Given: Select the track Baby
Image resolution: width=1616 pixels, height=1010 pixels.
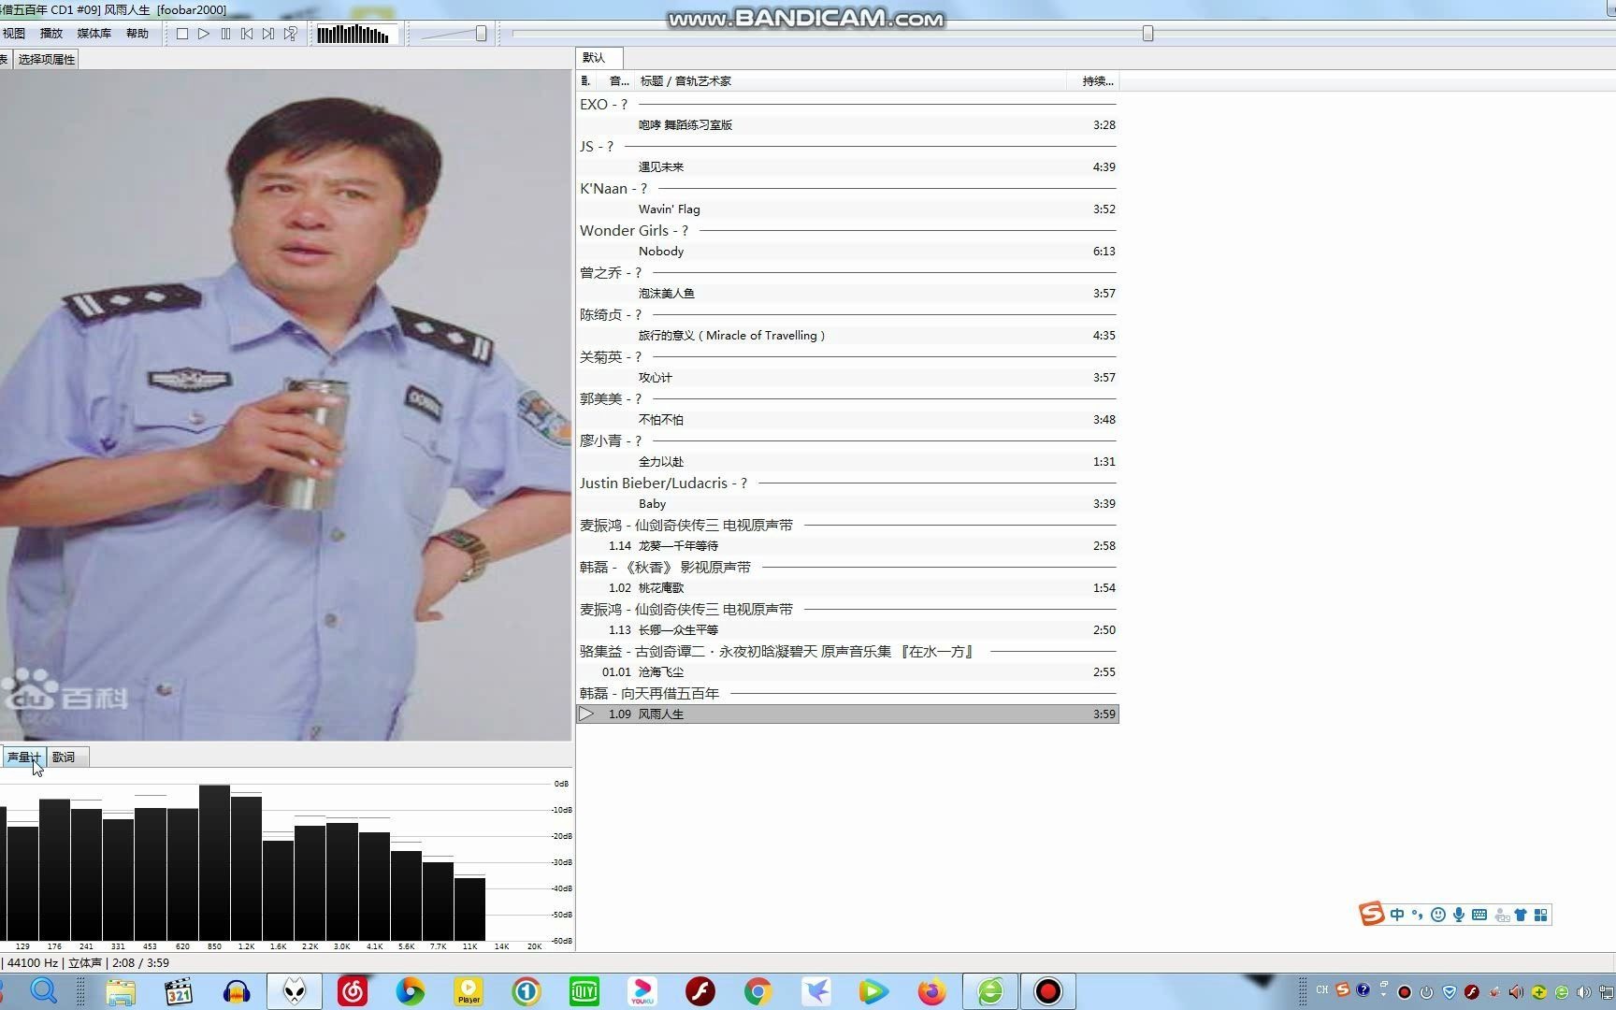Looking at the screenshot, I should [847, 503].
